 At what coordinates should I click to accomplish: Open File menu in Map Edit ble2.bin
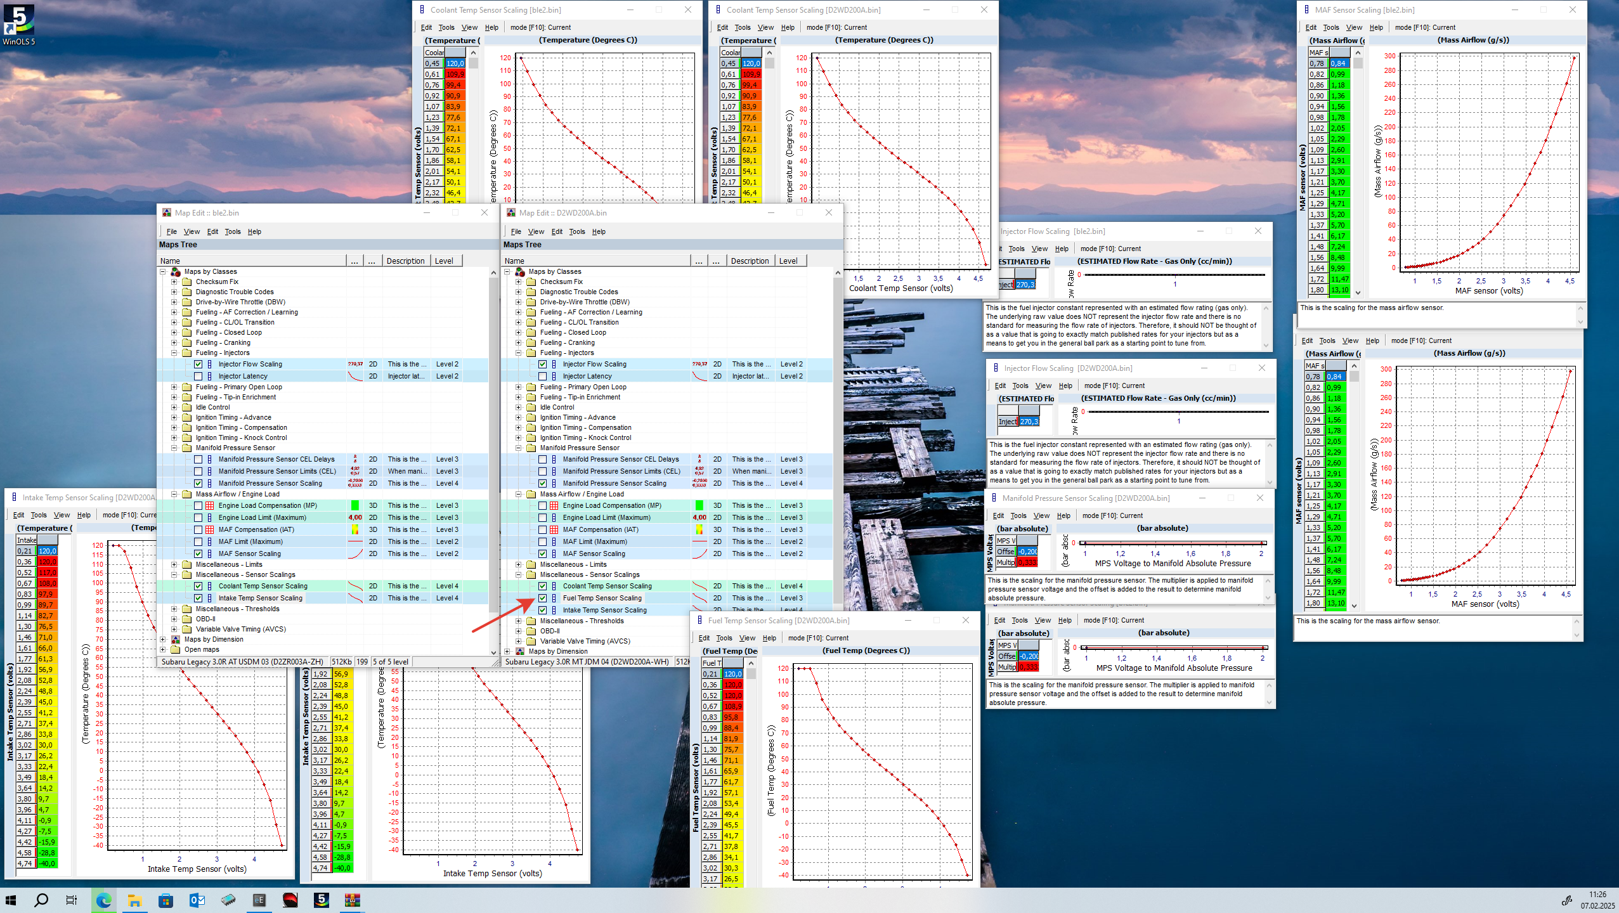click(171, 231)
